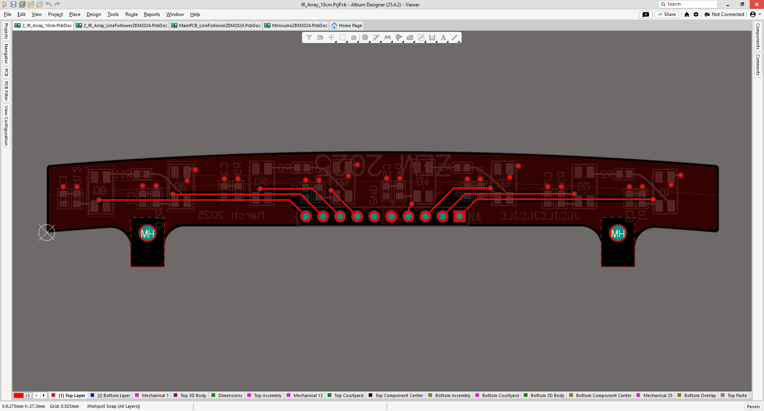Switch to MinisumoZEM2024.PcbDoc tab

click(x=296, y=25)
